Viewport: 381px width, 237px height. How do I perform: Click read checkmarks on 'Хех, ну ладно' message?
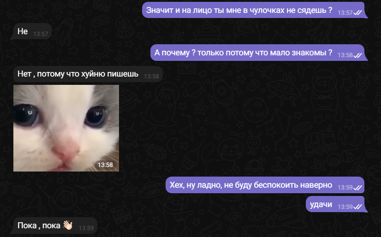pos(357,188)
